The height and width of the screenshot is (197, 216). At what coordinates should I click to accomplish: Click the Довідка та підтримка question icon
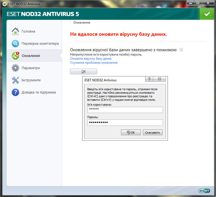click(15, 92)
